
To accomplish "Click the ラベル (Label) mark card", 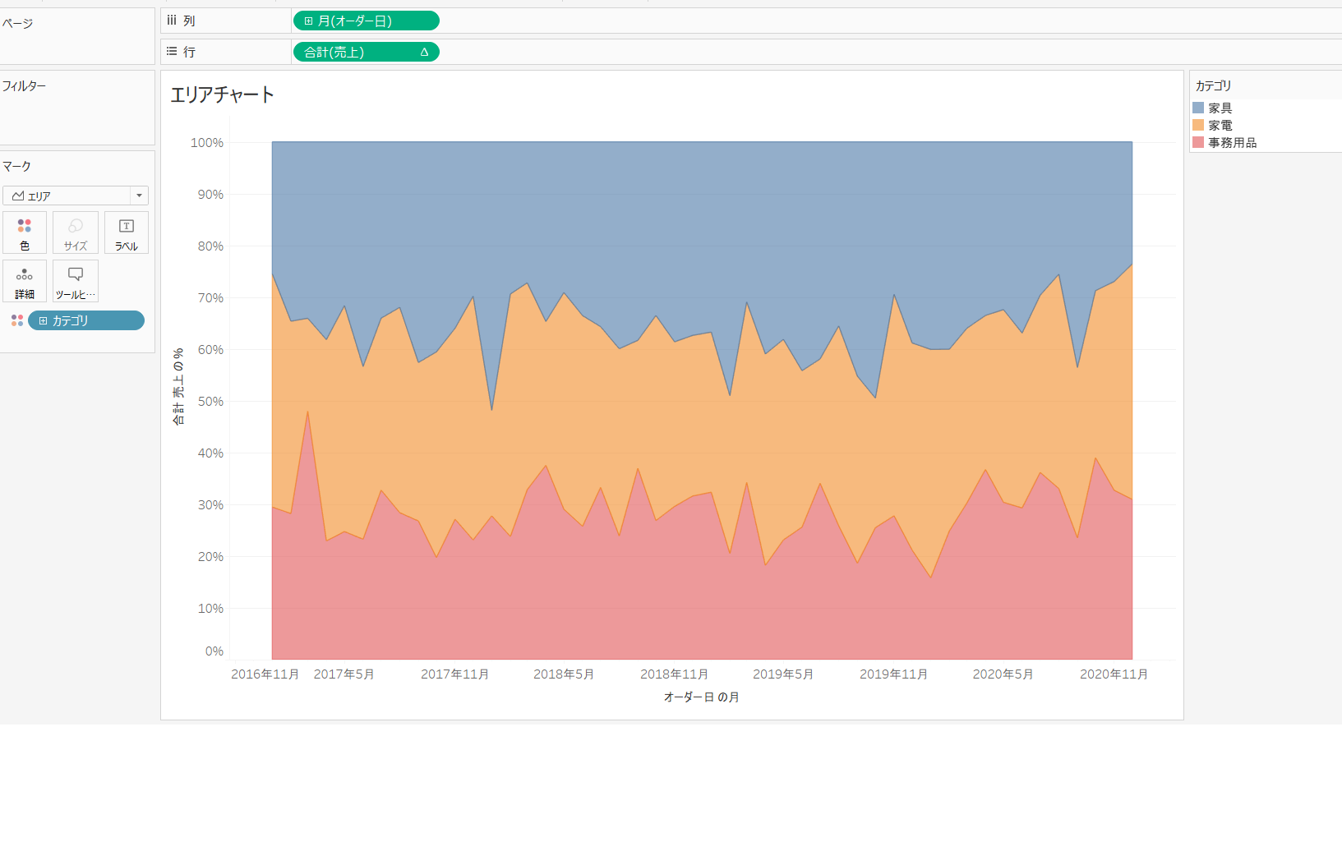I will click(x=127, y=232).
